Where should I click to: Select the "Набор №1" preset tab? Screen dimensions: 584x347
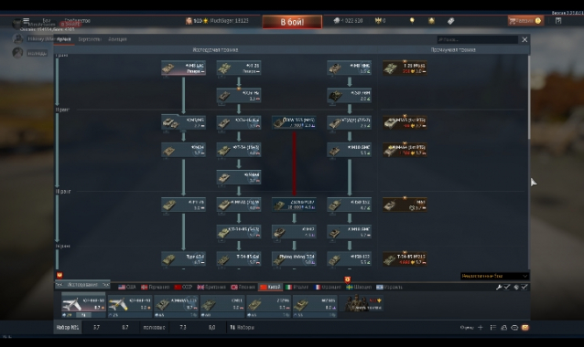coord(68,327)
